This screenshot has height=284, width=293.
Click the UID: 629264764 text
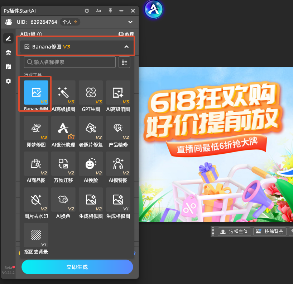37,22
